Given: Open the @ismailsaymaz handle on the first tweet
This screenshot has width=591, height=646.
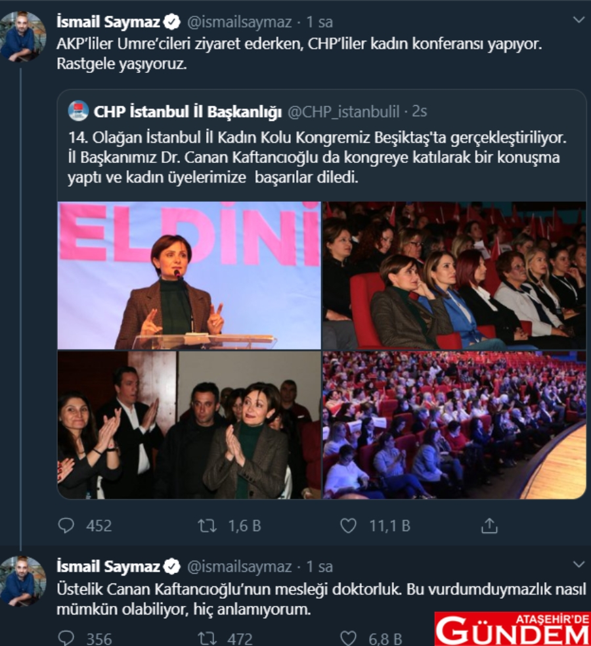Looking at the screenshot, I should pyautogui.click(x=240, y=22).
